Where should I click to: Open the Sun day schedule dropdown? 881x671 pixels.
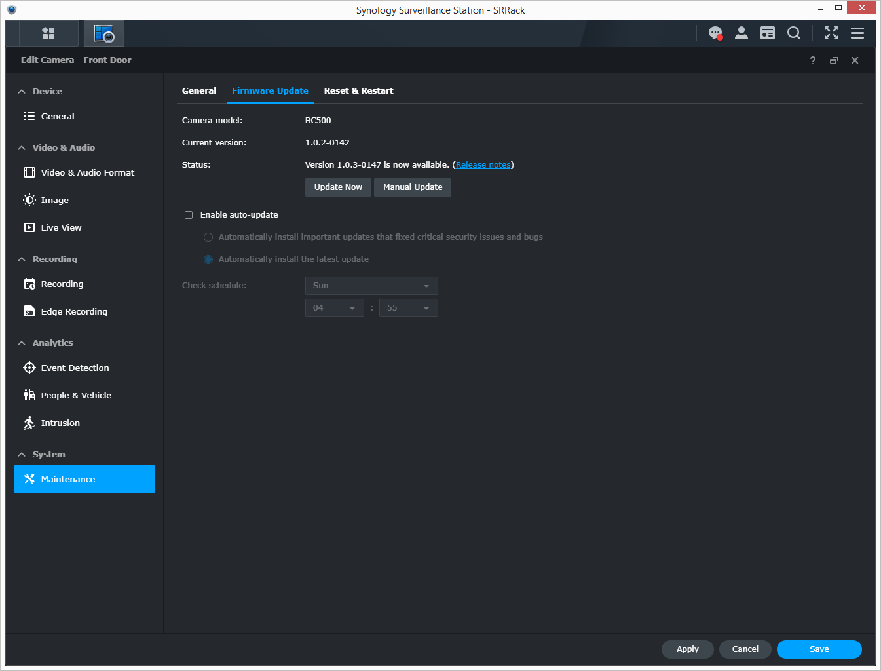[371, 286]
